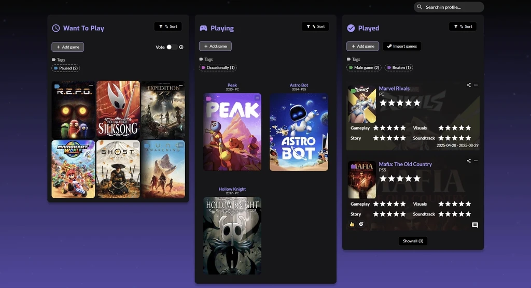Toggle the Paused tag filter
Screen dimensions: 531x288
coord(65,68)
